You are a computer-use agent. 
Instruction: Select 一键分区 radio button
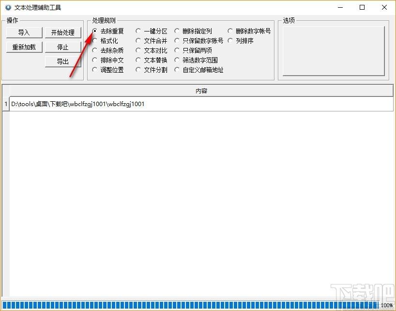(151, 31)
